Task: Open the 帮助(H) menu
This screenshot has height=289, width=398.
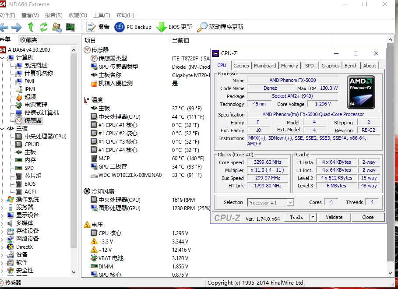Action: pyautogui.click(x=125, y=15)
